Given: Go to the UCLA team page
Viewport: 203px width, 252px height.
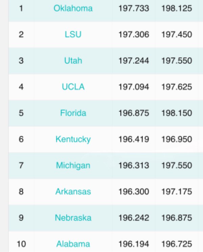Looking at the screenshot, I should click(73, 87).
